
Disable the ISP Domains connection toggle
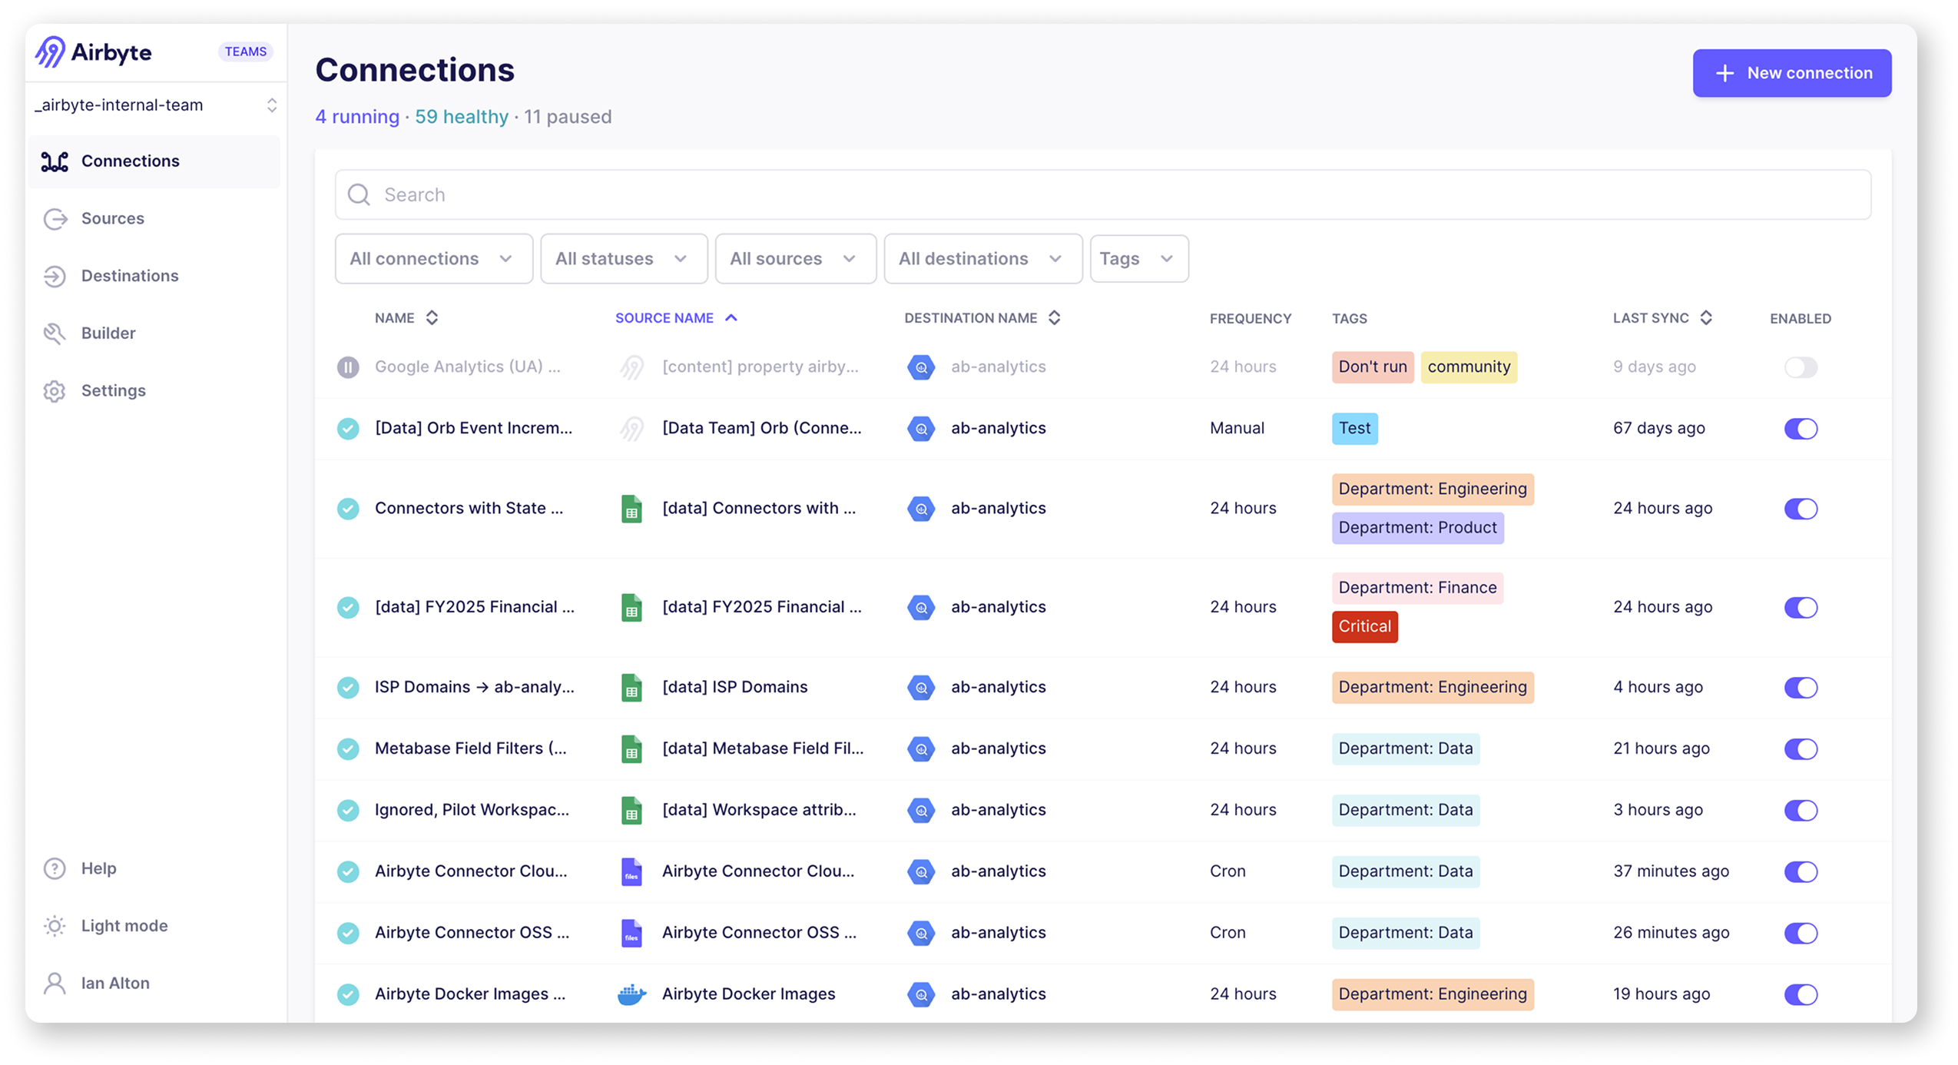pyautogui.click(x=1802, y=687)
